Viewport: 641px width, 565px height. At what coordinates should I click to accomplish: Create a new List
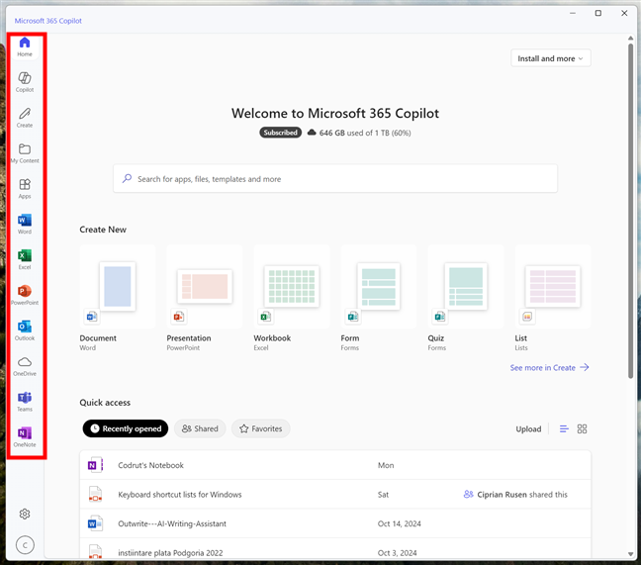click(553, 298)
